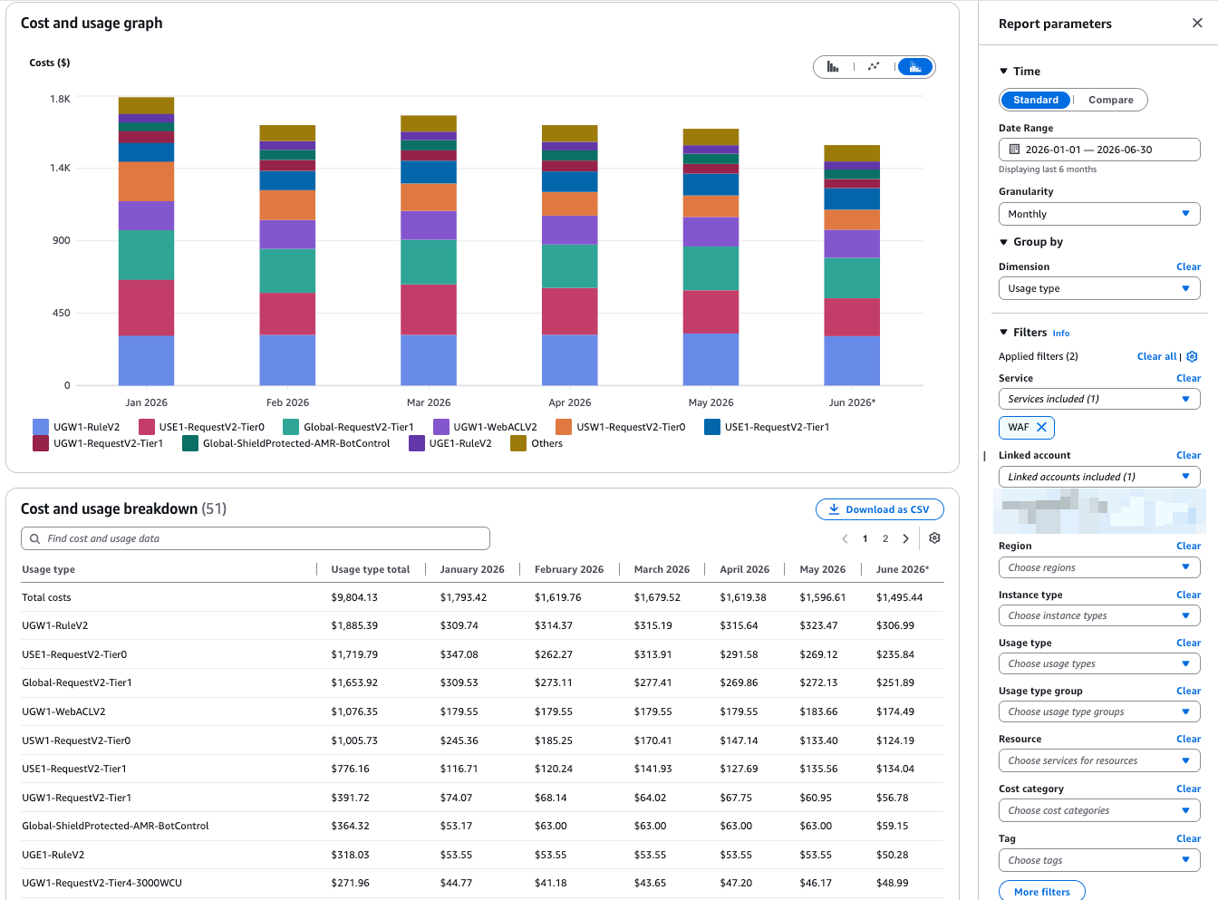1218x900 pixels.
Task: Go to next breakdown page
Action: tap(905, 538)
